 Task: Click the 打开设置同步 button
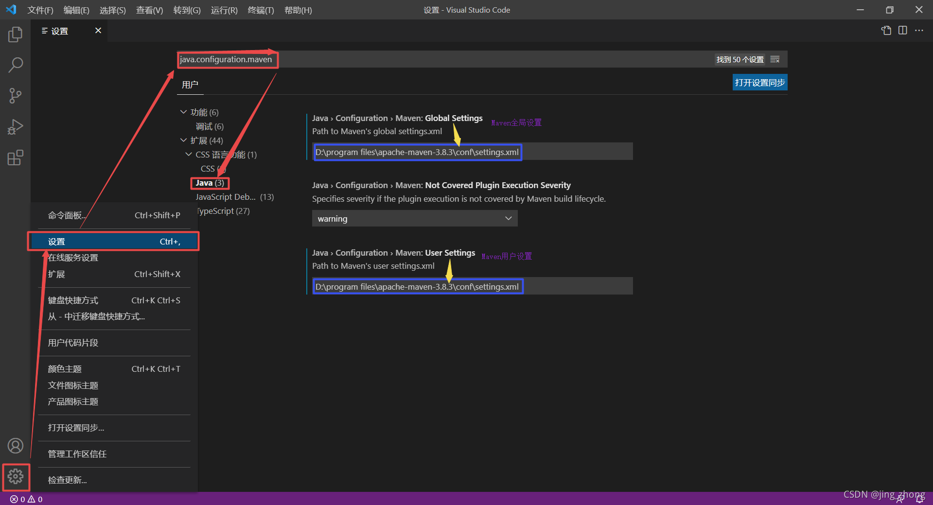click(x=760, y=83)
